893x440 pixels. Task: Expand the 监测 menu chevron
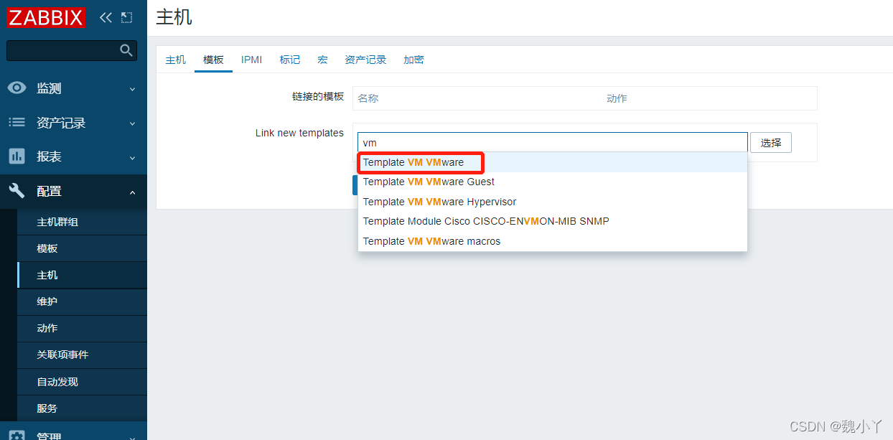[132, 89]
